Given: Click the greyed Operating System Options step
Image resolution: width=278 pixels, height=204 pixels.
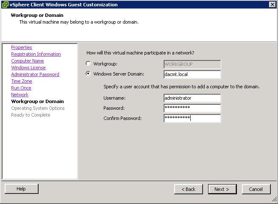Looking at the screenshot, I should 38,108.
